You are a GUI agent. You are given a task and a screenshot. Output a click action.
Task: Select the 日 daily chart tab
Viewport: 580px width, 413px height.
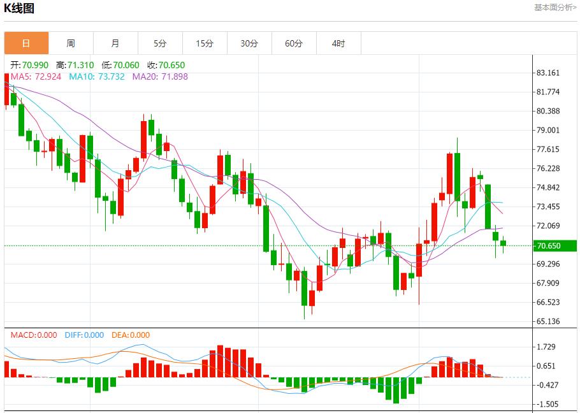pos(26,43)
